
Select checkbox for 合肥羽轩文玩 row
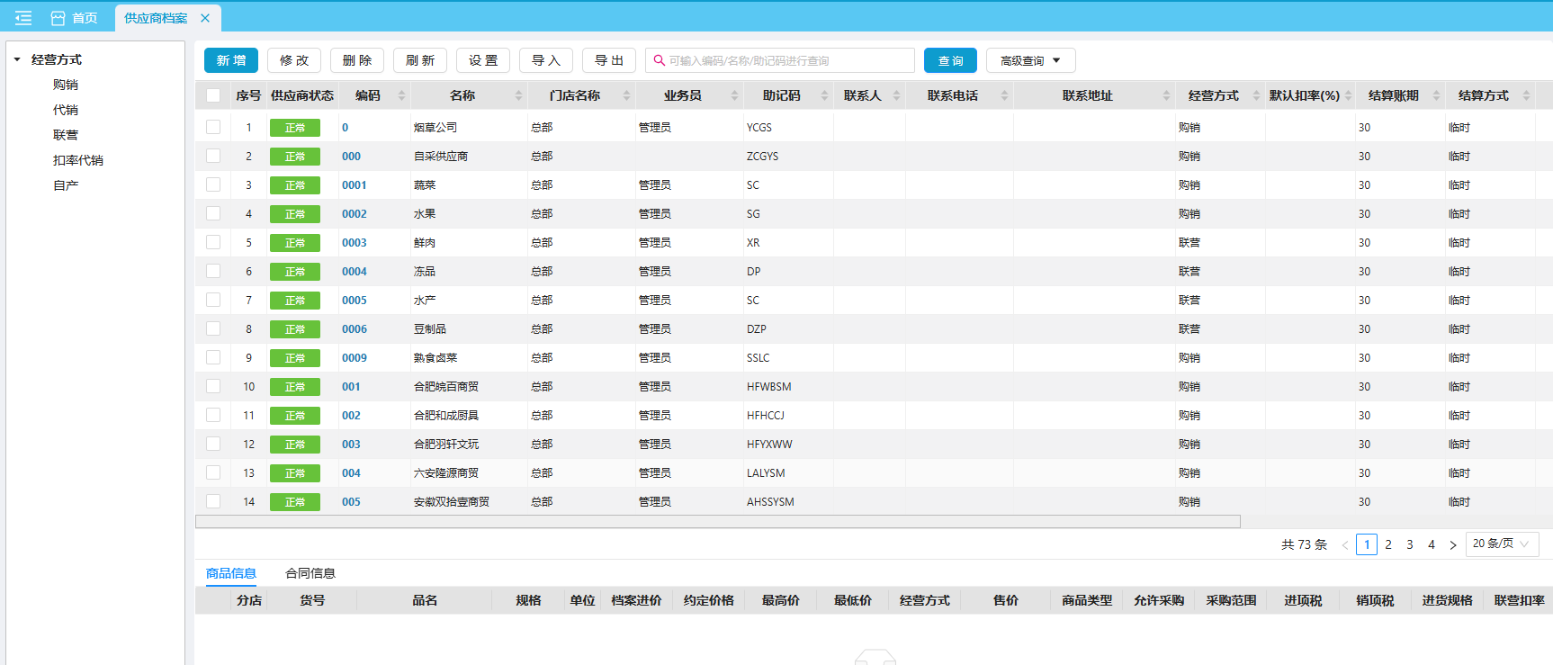point(213,444)
